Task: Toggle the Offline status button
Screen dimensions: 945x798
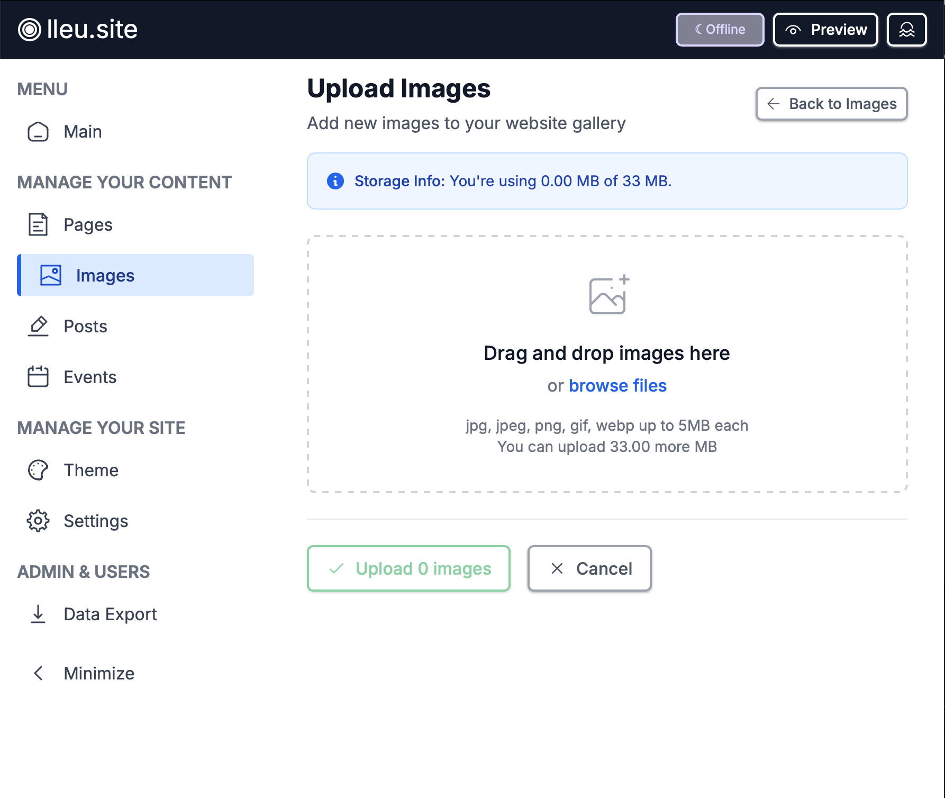Action: [x=720, y=30]
